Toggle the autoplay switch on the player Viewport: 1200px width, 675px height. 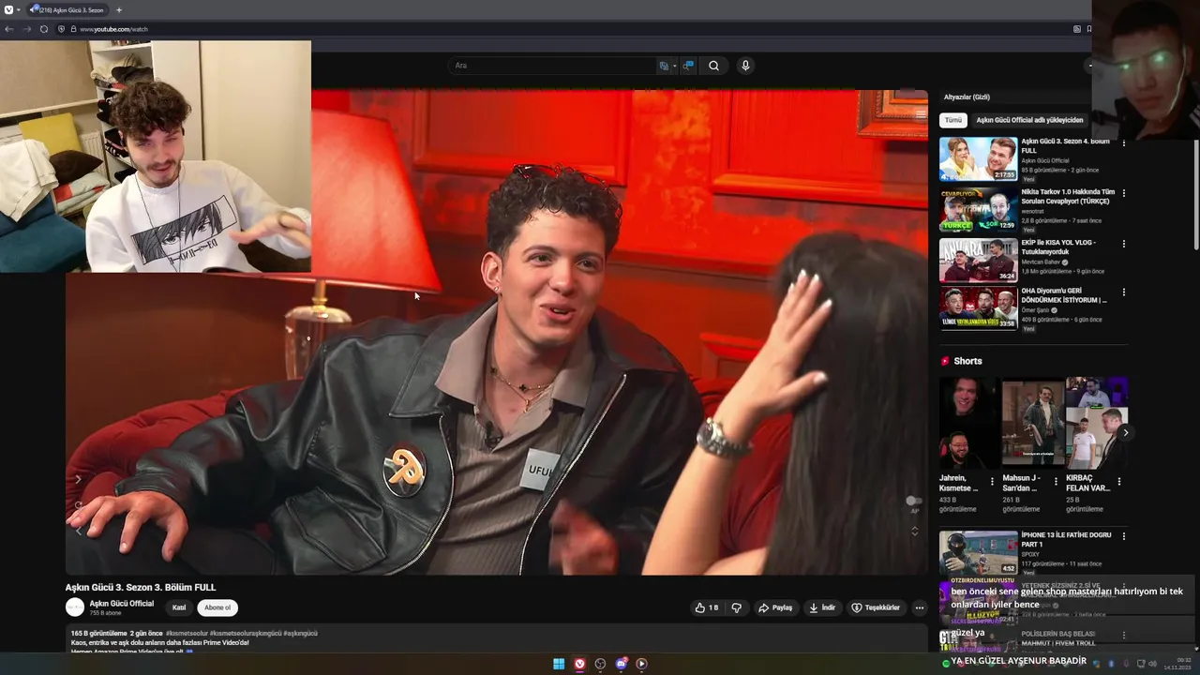[913, 502]
